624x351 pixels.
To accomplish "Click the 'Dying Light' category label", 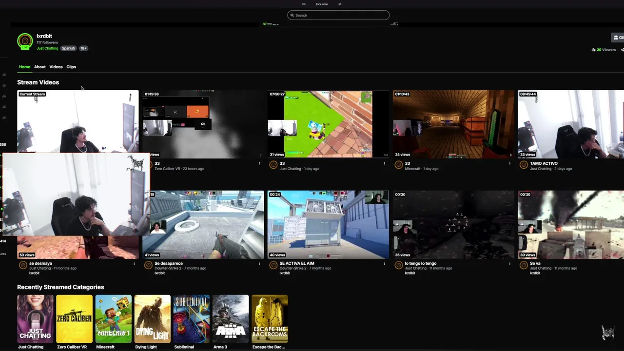I will 146,347.
